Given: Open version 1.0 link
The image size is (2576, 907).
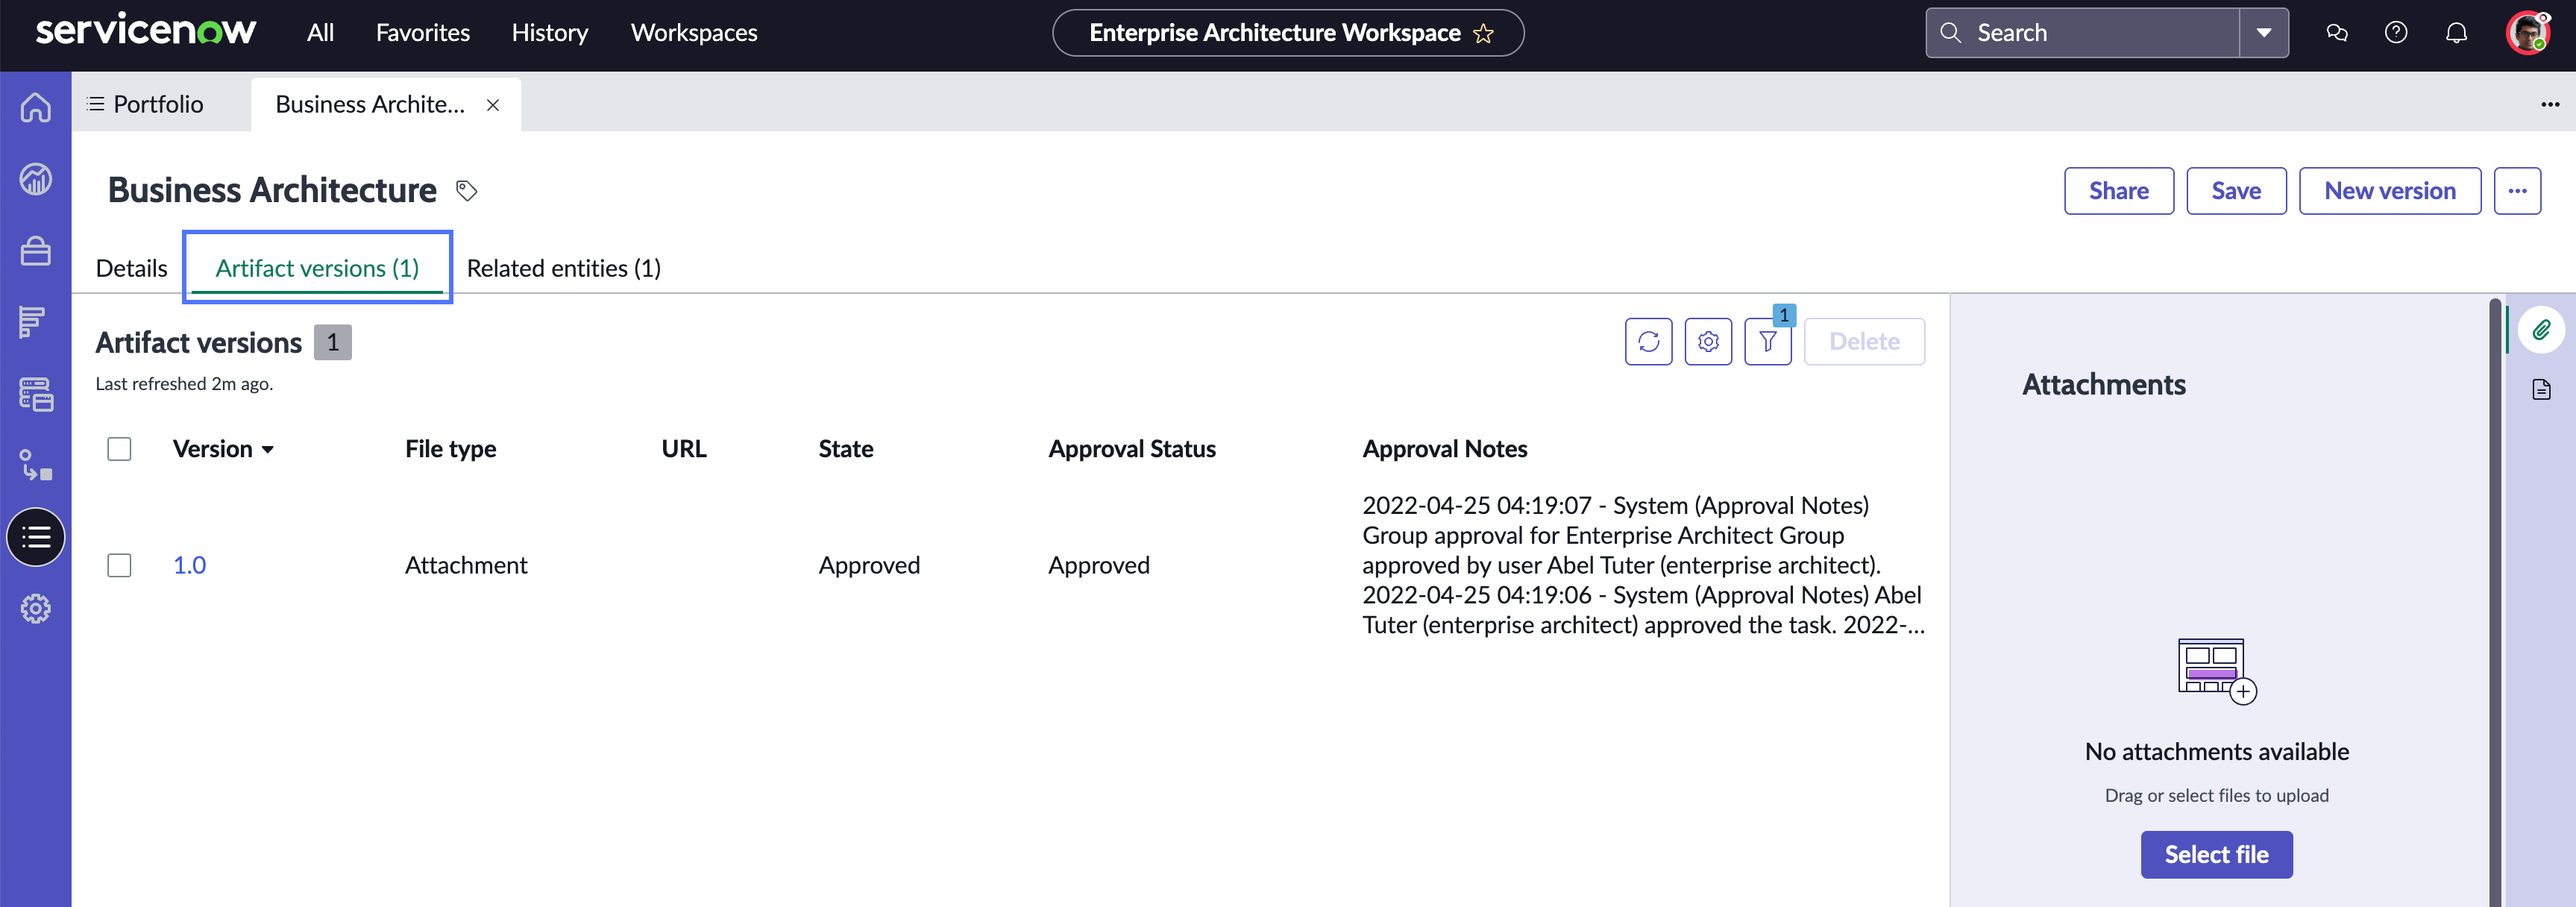Looking at the screenshot, I should [x=190, y=565].
